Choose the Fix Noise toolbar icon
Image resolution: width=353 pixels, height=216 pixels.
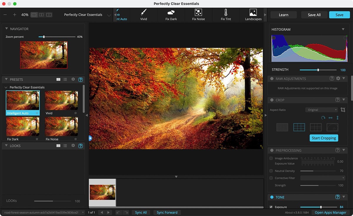click(198, 13)
